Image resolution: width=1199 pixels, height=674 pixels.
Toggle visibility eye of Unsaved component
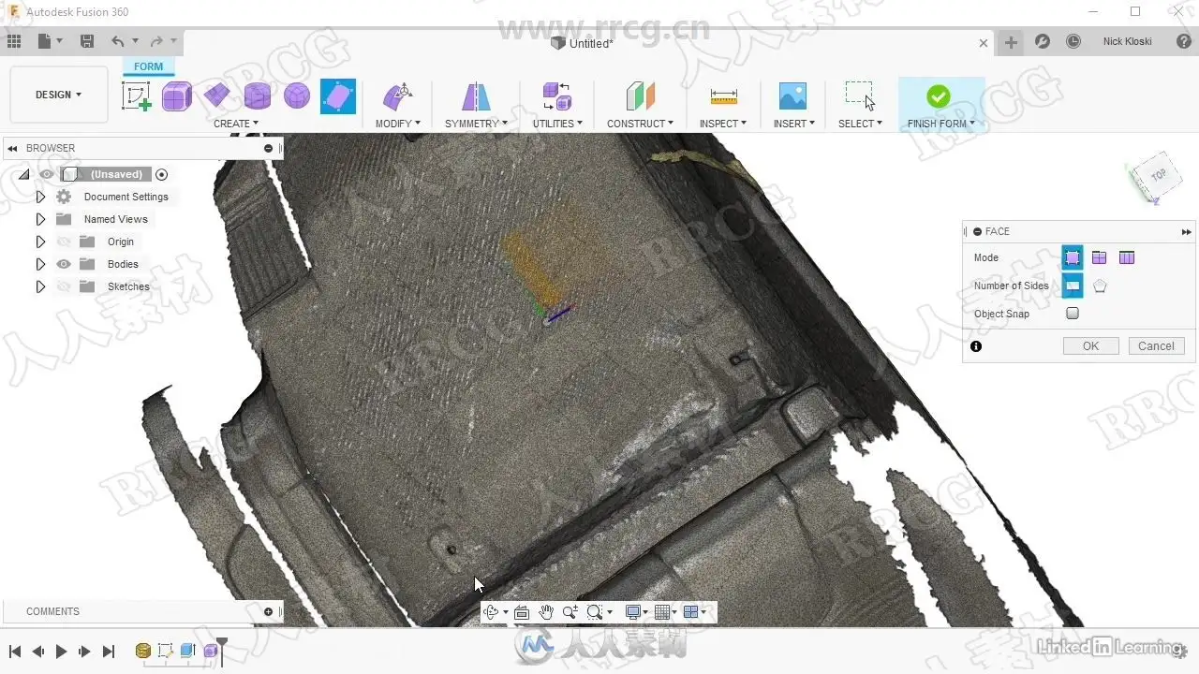coord(47,174)
